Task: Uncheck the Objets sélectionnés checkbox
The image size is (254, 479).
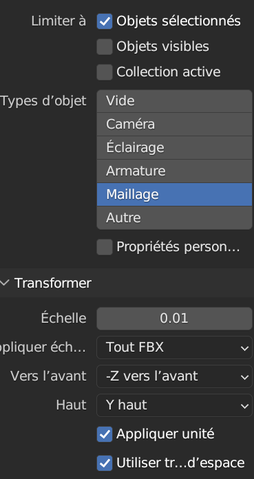Action: [x=105, y=21]
